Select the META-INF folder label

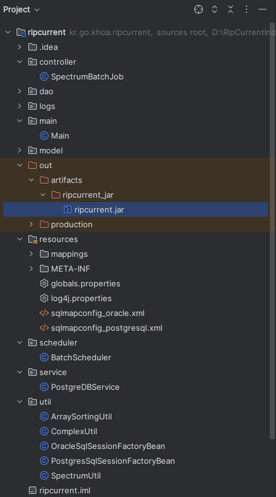tap(70, 269)
